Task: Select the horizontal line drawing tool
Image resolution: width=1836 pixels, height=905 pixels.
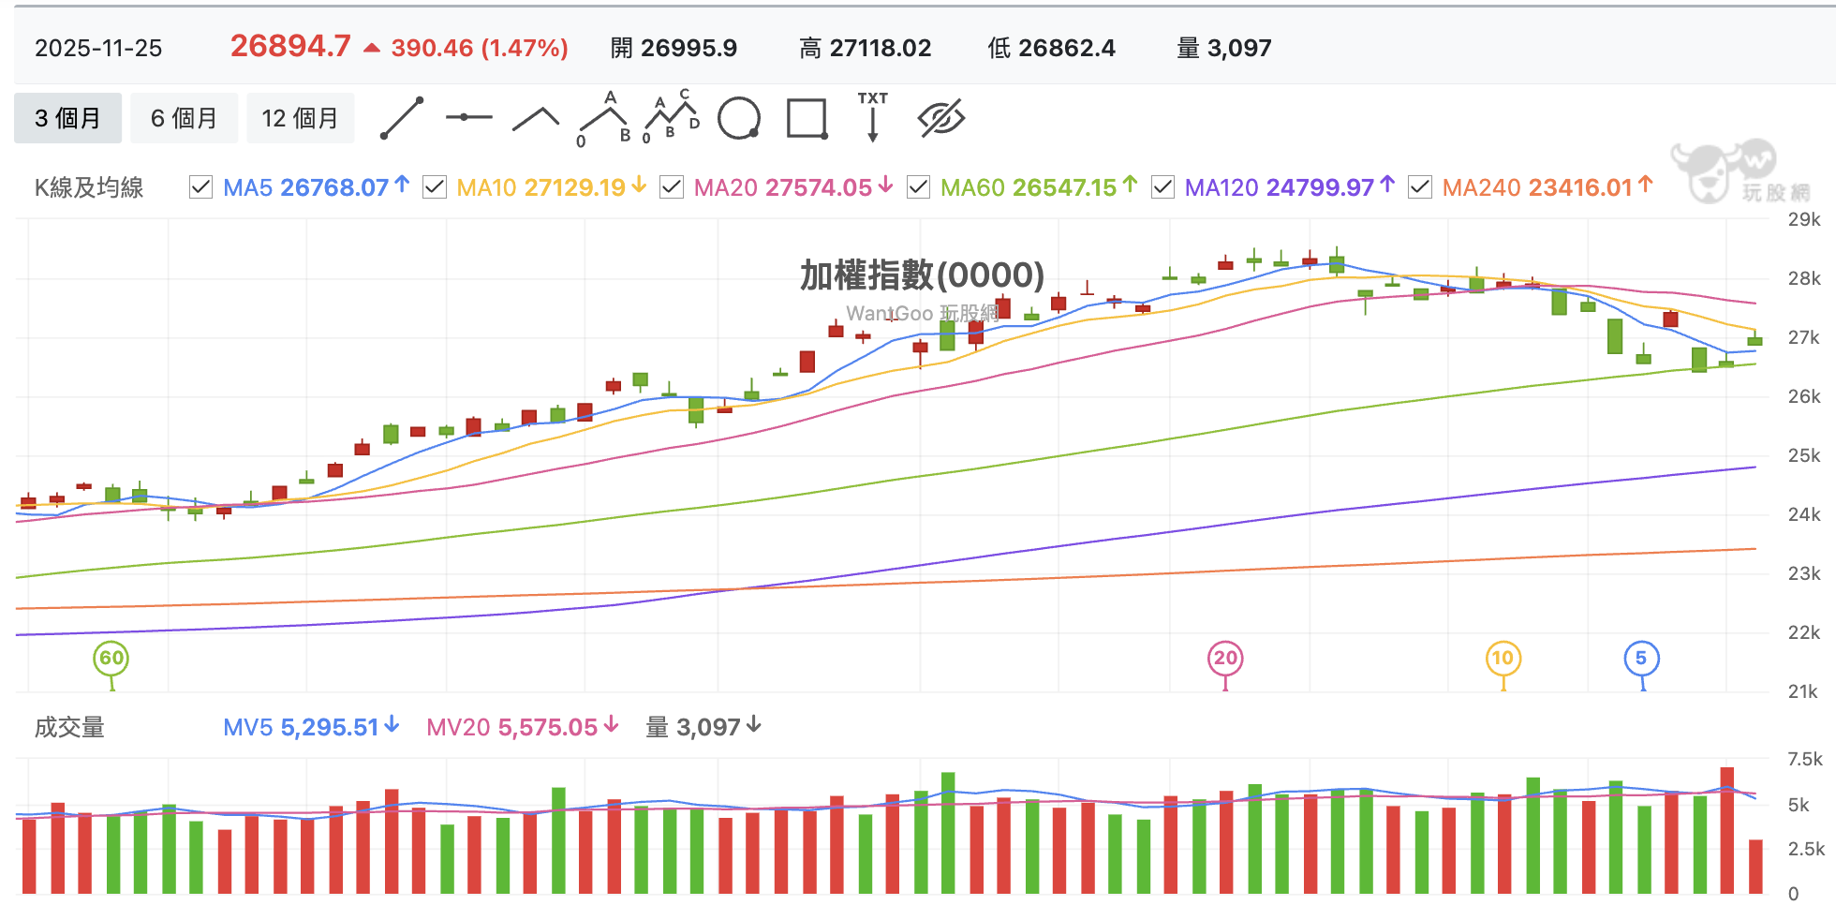Action: coord(469,117)
